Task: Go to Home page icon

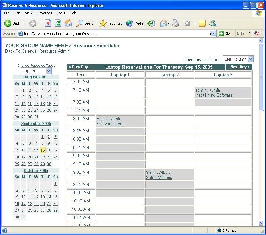Action: [x=68, y=23]
